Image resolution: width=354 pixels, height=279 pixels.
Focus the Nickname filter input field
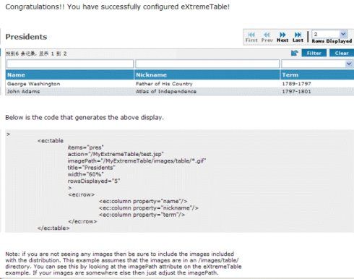click(x=207, y=64)
